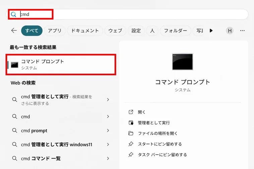Open the three-dots more options menu
The image size is (254, 169).
[242, 30]
